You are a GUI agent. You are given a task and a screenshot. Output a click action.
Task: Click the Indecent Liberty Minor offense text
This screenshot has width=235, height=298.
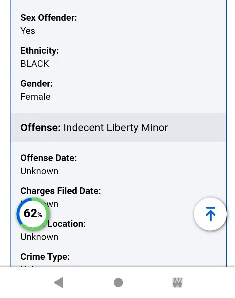tap(116, 128)
